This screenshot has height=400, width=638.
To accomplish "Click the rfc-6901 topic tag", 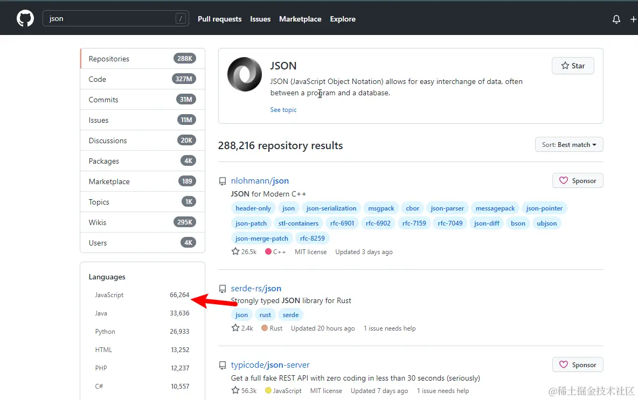I will 342,223.
